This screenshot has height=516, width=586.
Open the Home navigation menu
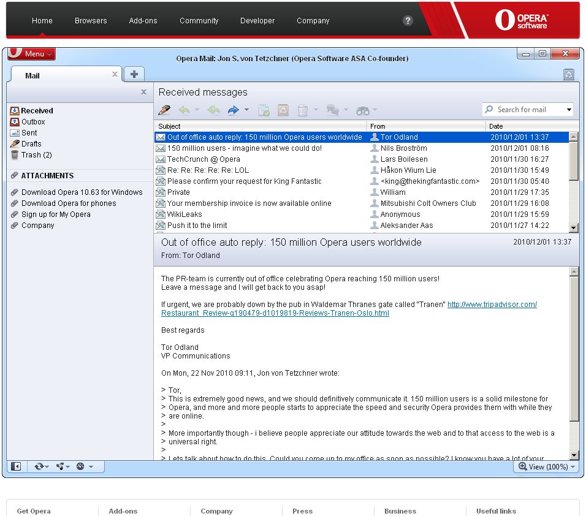point(42,21)
